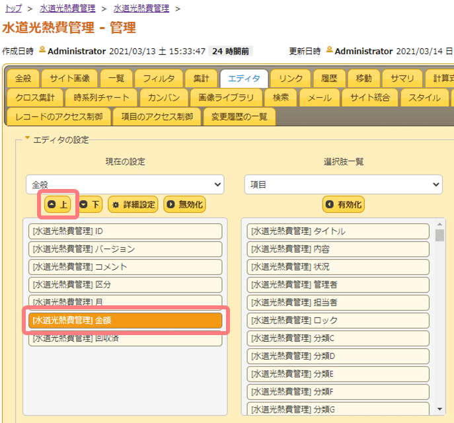454x423 pixels.
Task: Click options list scrollbar up arrow
Action: point(439,224)
